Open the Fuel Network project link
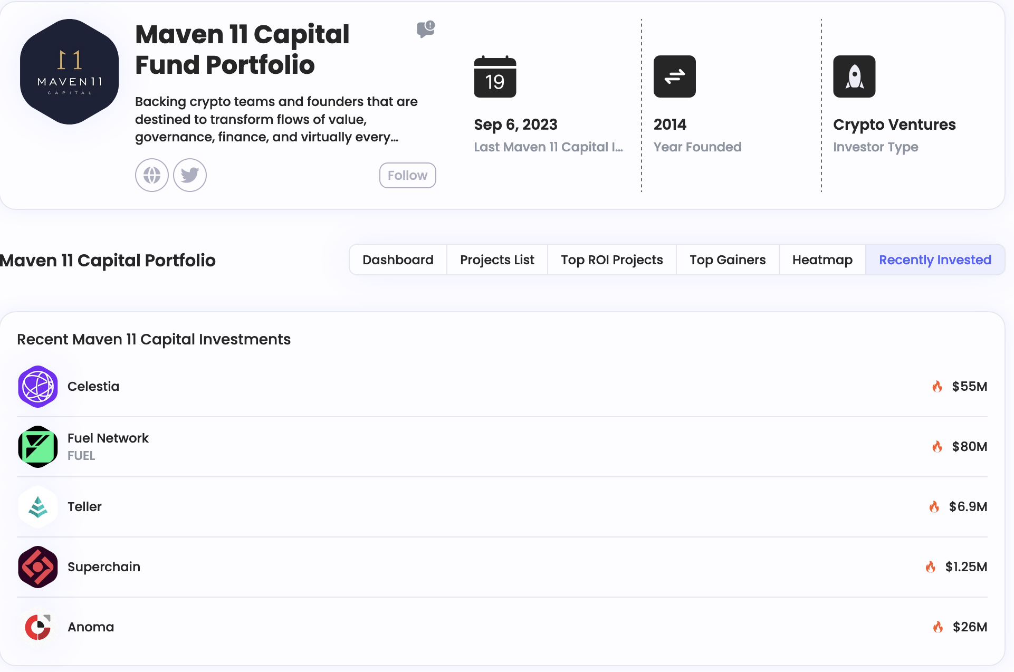The image size is (1014, 672). (108, 438)
